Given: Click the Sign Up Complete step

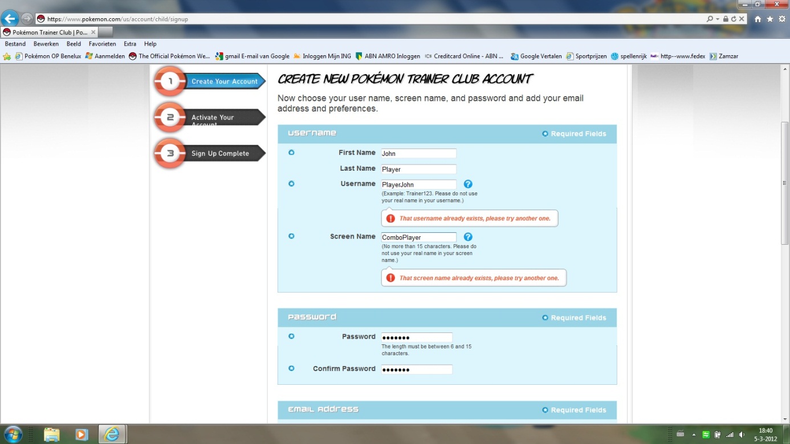Looking at the screenshot, I should (209, 153).
